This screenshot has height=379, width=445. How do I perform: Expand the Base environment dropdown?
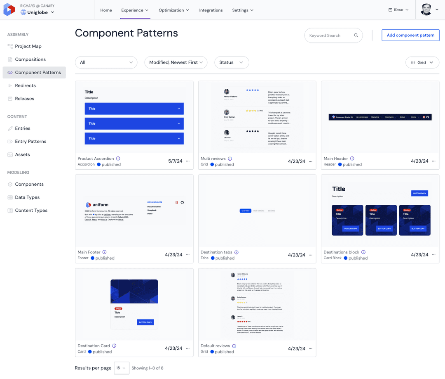pyautogui.click(x=398, y=9)
